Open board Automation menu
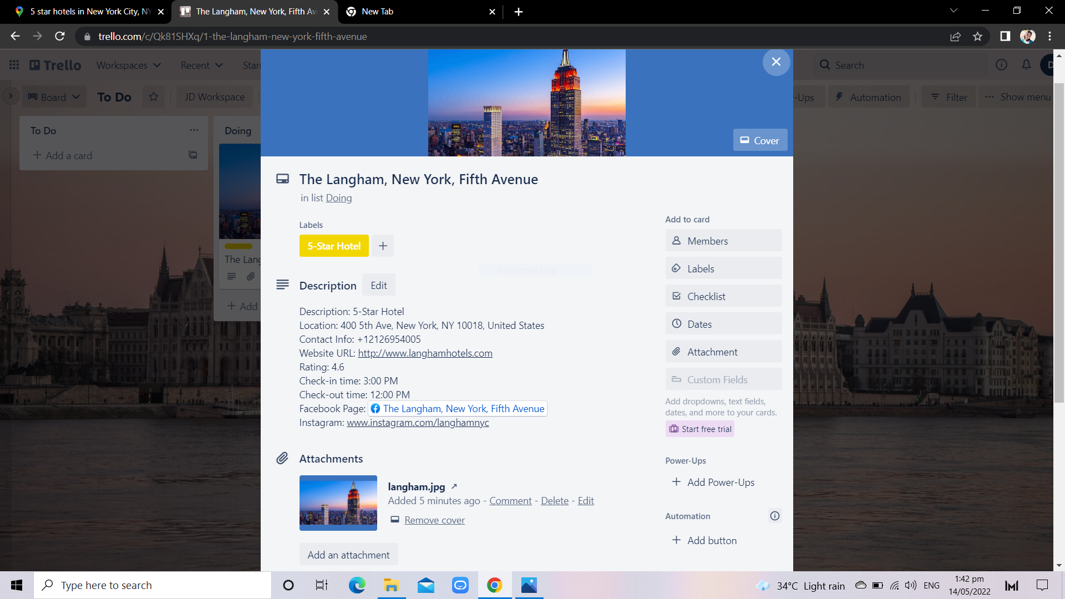 [x=869, y=97]
